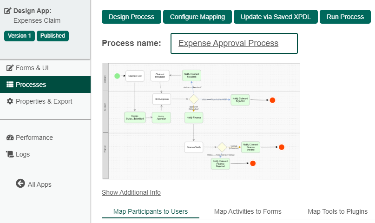The width and height of the screenshot is (375, 223).
Task: Click the Design App edit icon
Action: 8,10
